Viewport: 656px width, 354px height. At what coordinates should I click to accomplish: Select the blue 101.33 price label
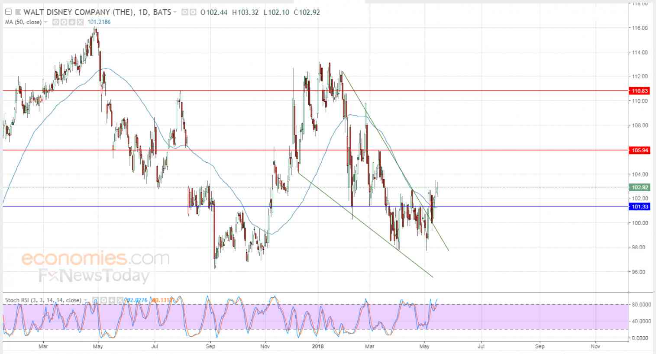click(640, 206)
